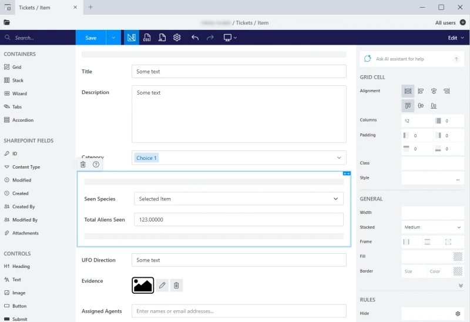The width and height of the screenshot is (470, 322).
Task: Set vertical alignment to bottom
Action: pos(434,106)
